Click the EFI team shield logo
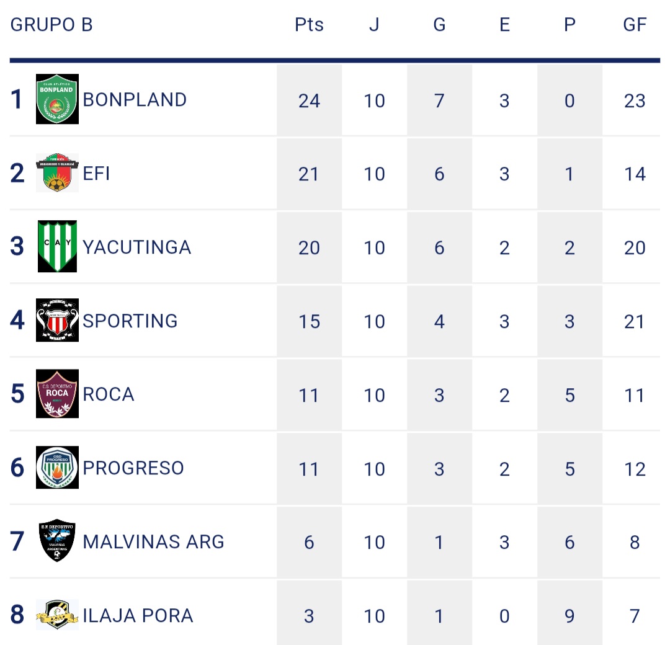The width and height of the screenshot is (670, 645). pos(57,172)
